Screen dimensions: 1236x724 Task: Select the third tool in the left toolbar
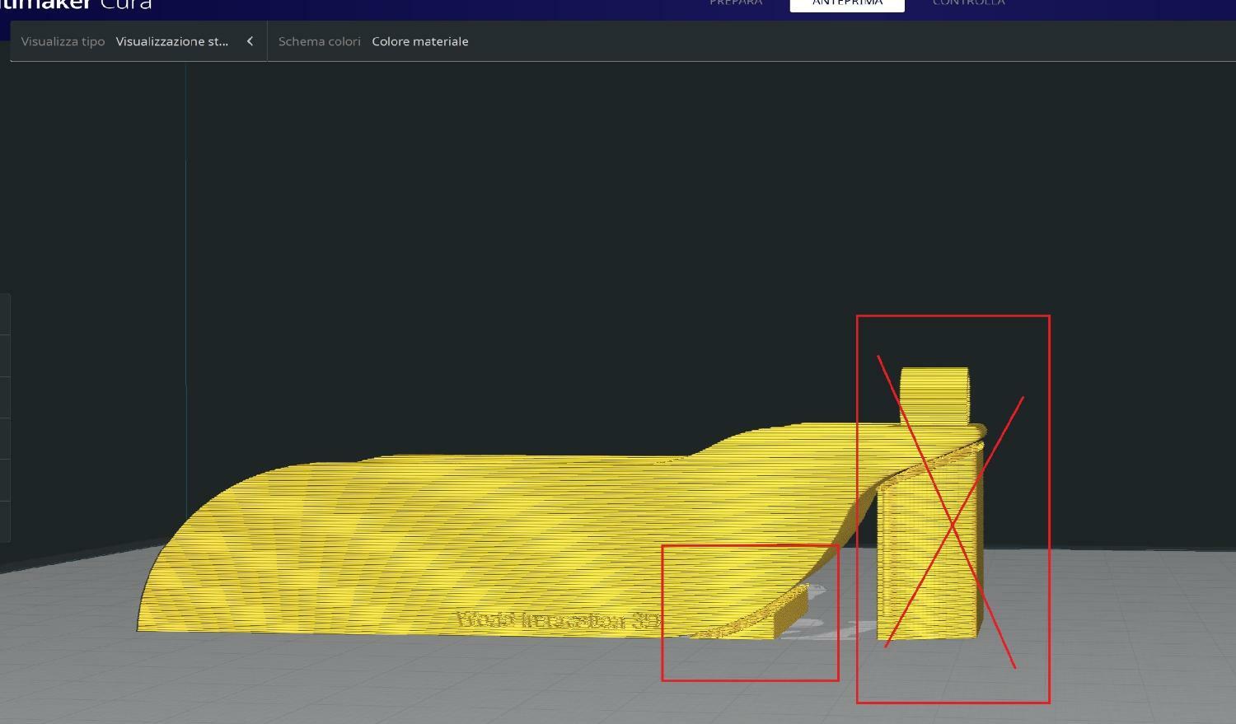coord(4,397)
